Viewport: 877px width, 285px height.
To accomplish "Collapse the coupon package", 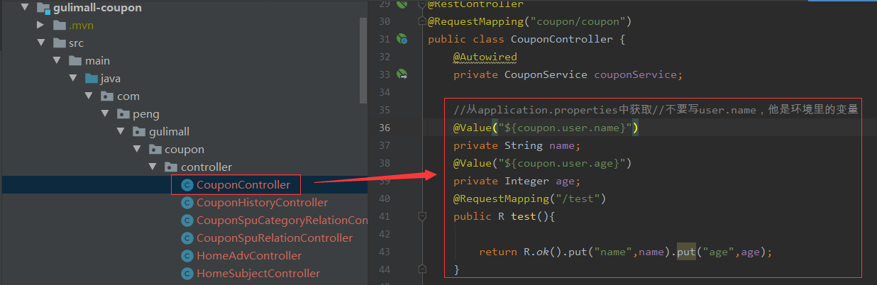I will (x=137, y=150).
